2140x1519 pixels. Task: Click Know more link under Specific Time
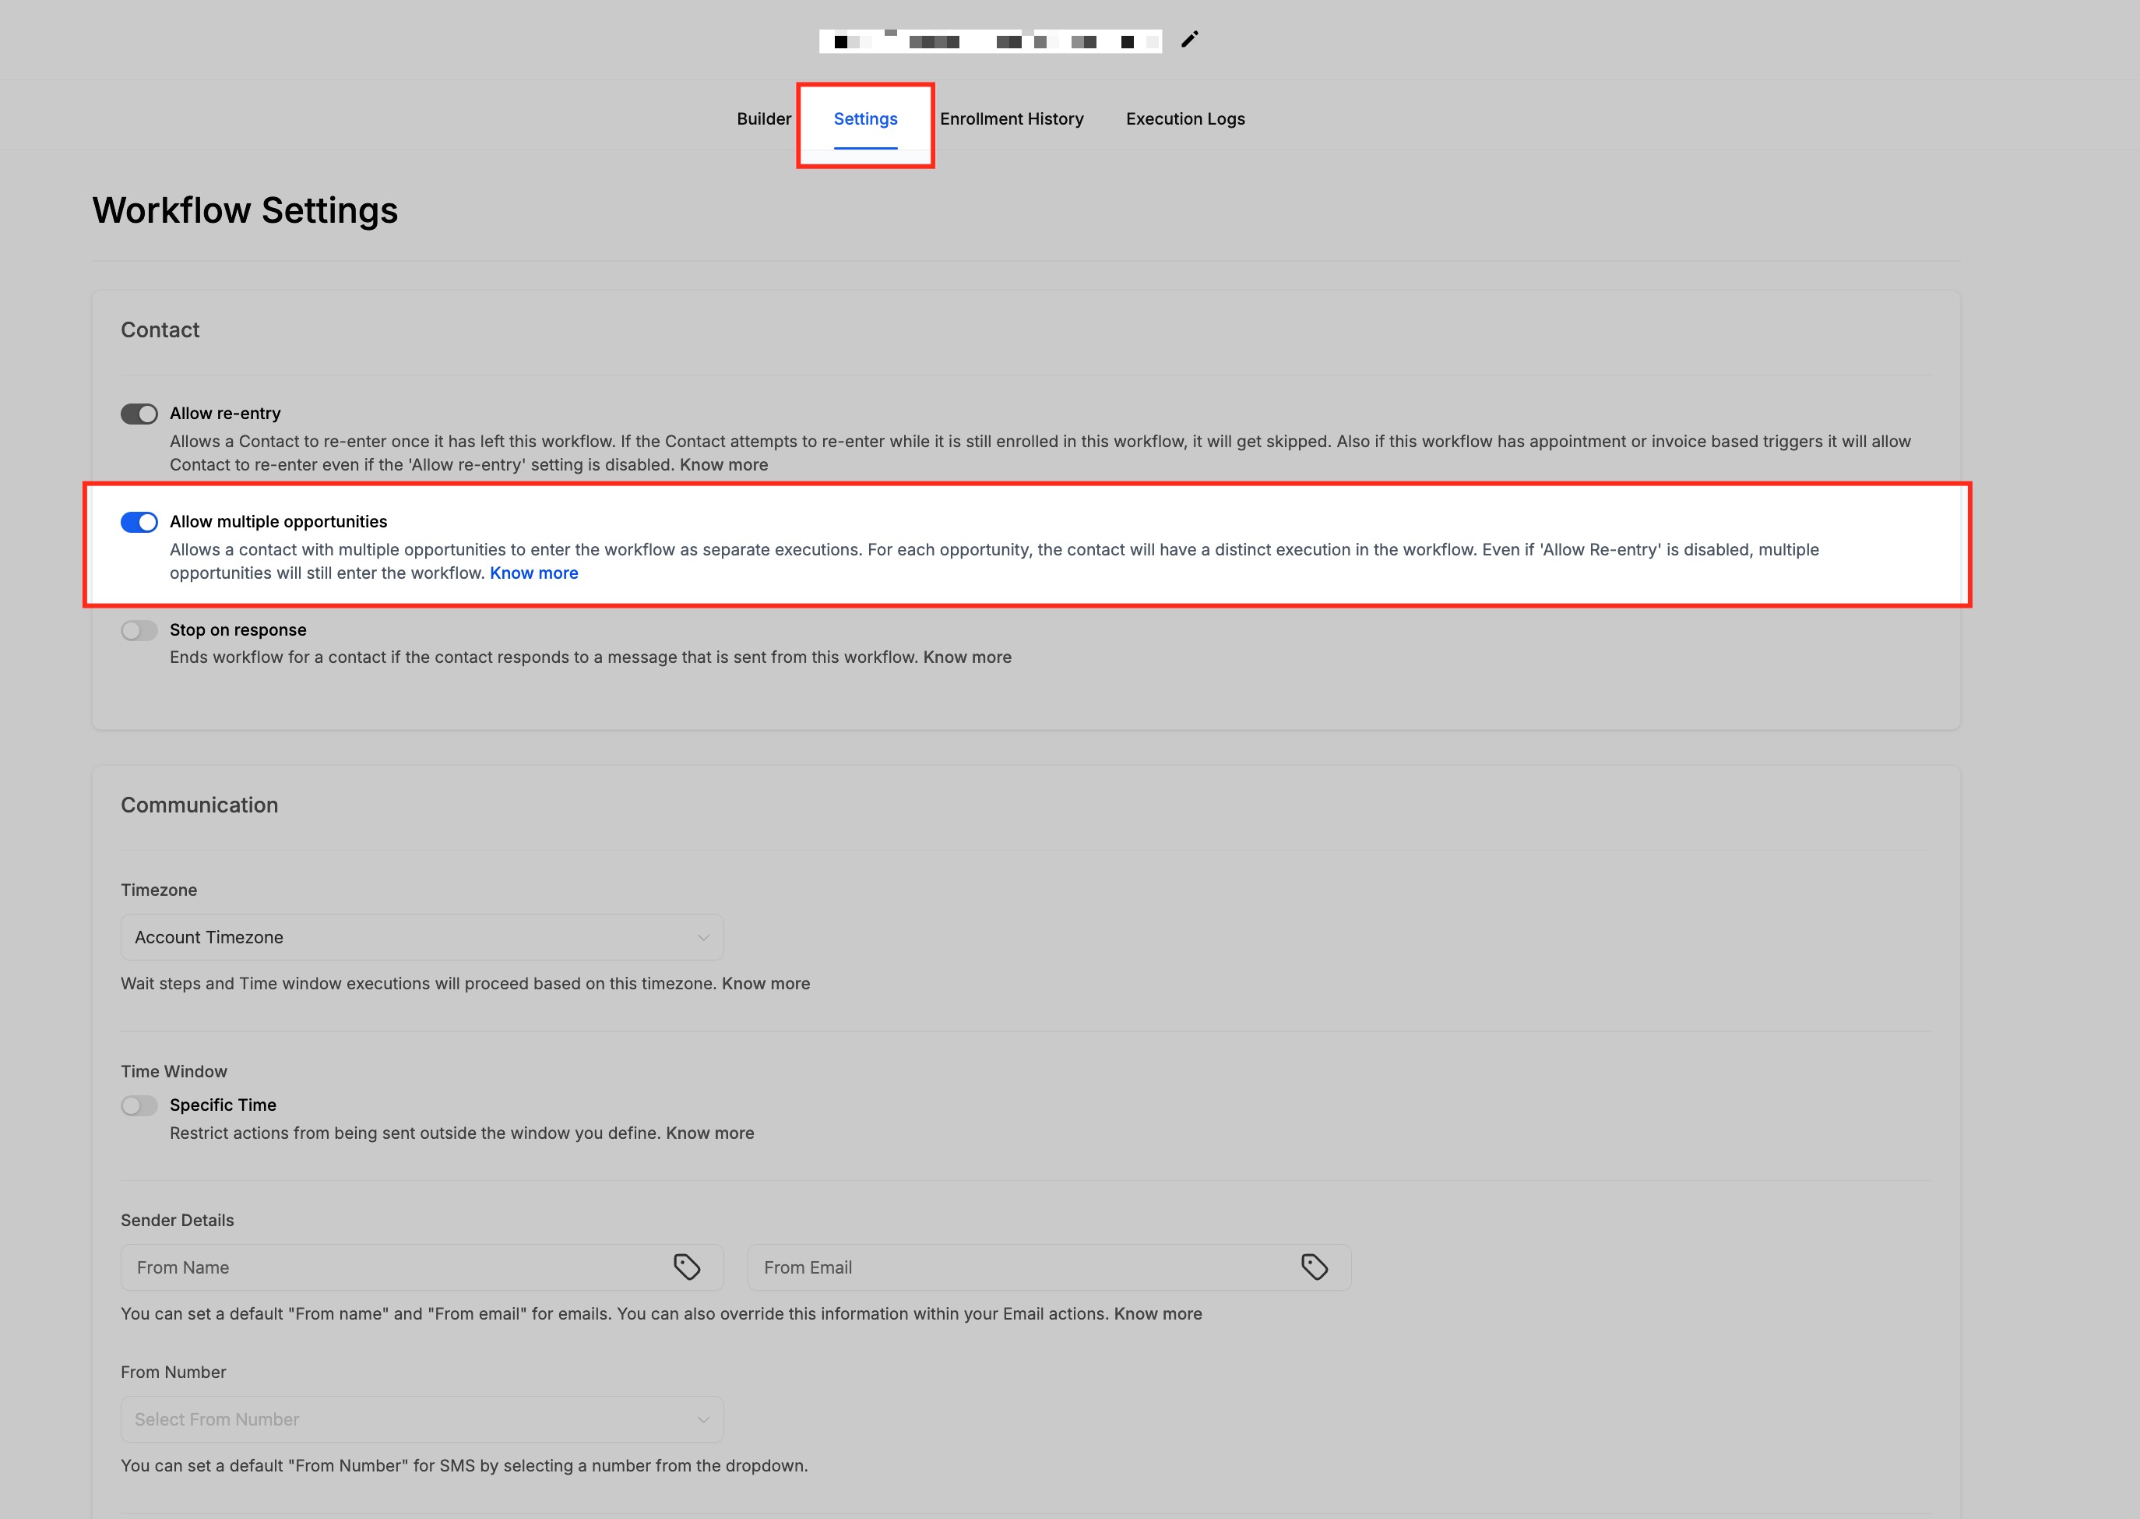point(709,1133)
